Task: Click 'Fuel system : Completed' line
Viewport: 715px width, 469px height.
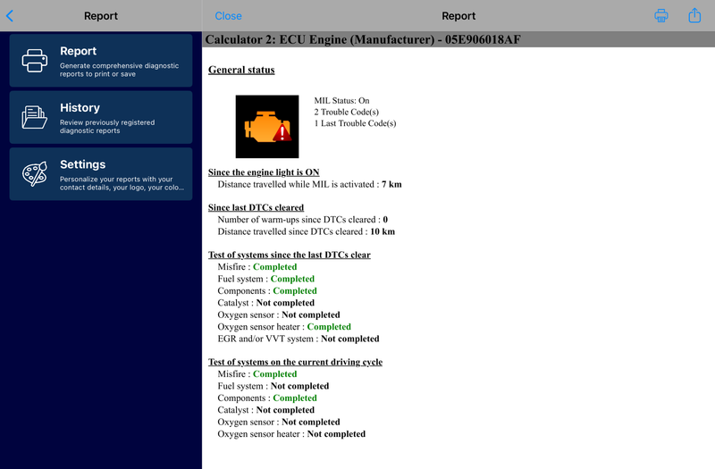Action: coord(265,279)
